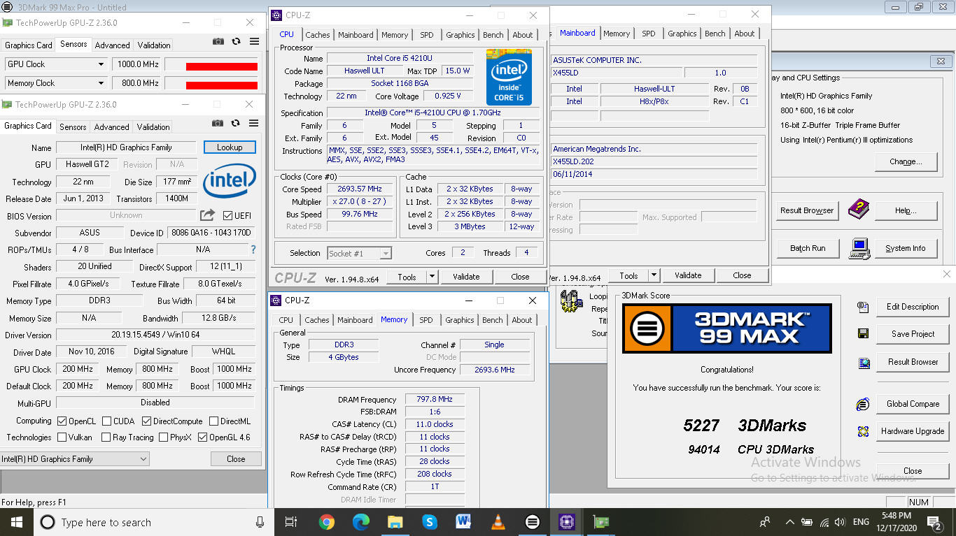Click the Intel logo in the GPU-Z window
956x536 pixels.
tap(229, 180)
